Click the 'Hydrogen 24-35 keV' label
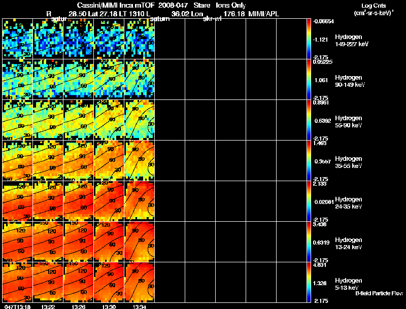The width and height of the screenshot is (406, 309). (x=349, y=203)
